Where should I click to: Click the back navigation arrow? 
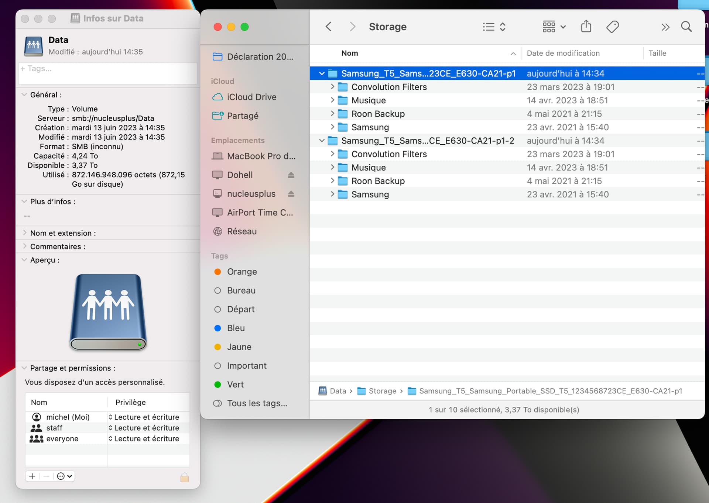click(328, 27)
